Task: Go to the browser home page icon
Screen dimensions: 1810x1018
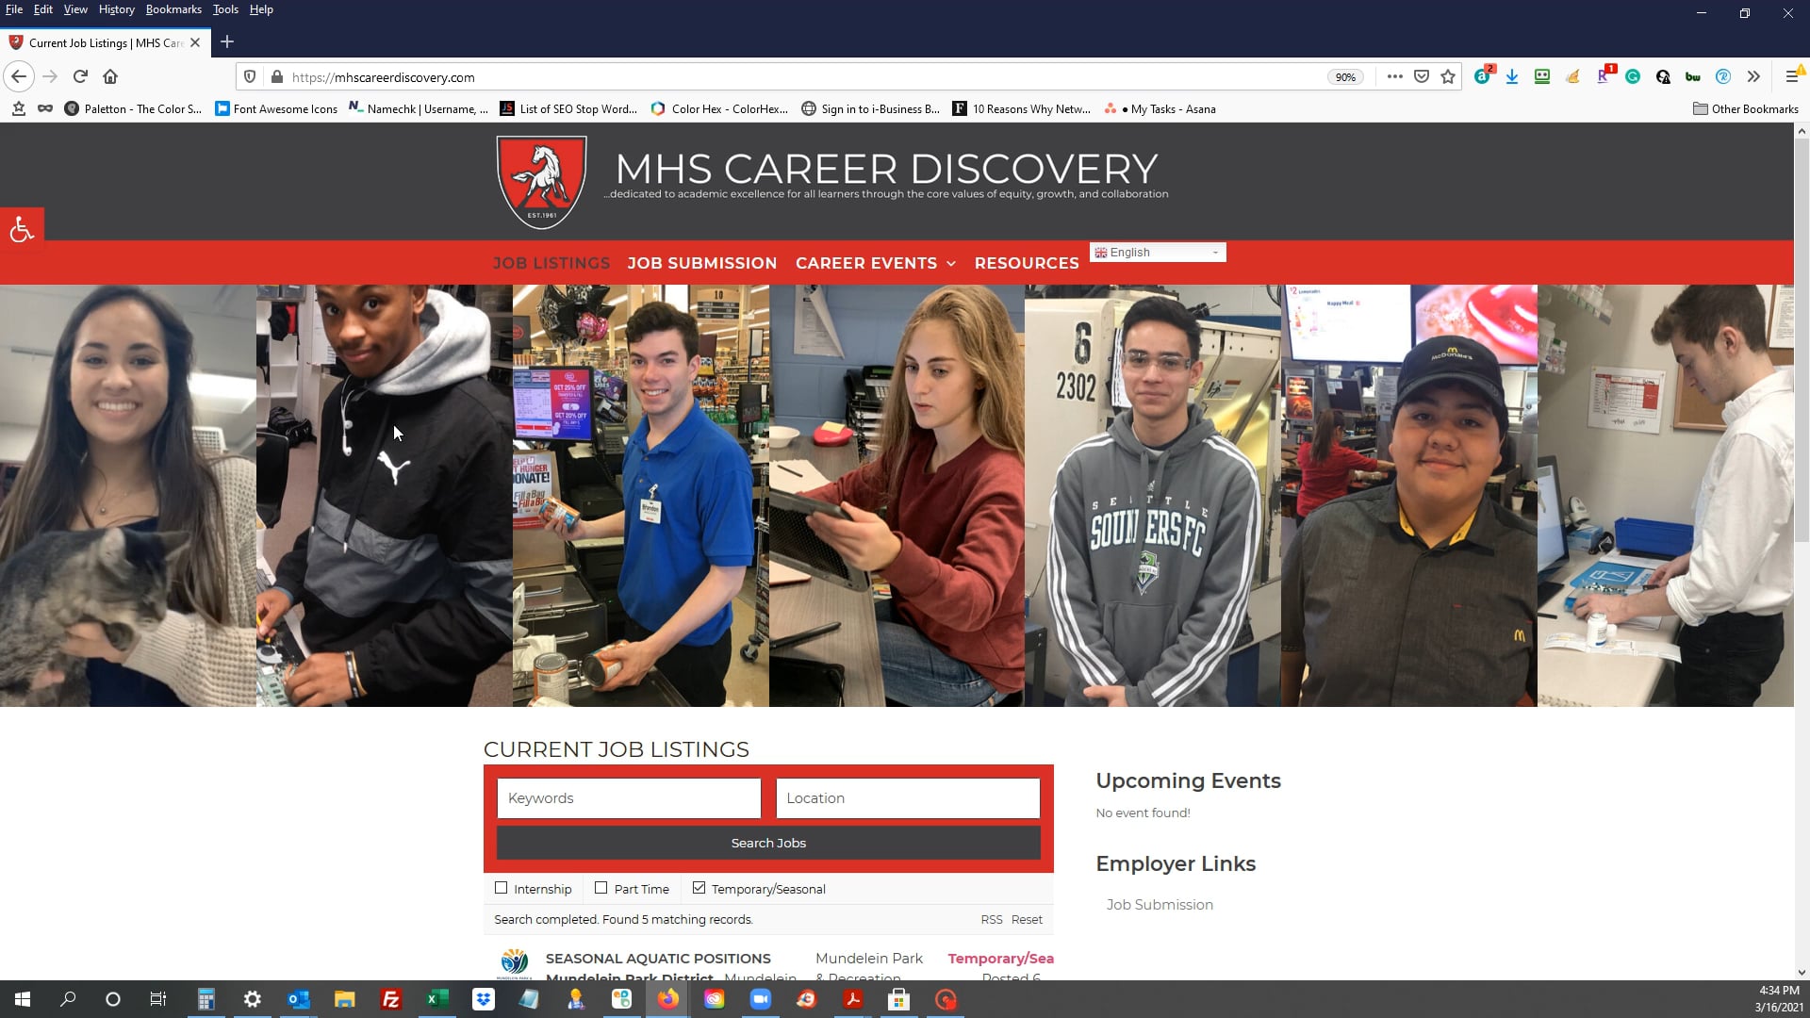Action: point(110,76)
